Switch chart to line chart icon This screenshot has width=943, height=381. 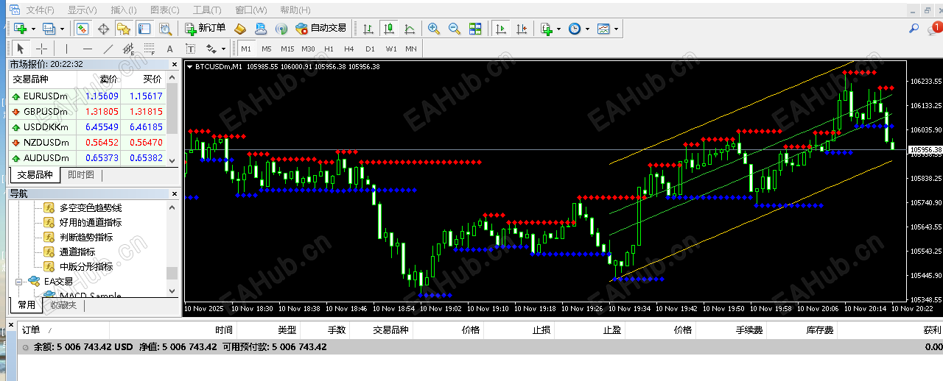(x=409, y=29)
